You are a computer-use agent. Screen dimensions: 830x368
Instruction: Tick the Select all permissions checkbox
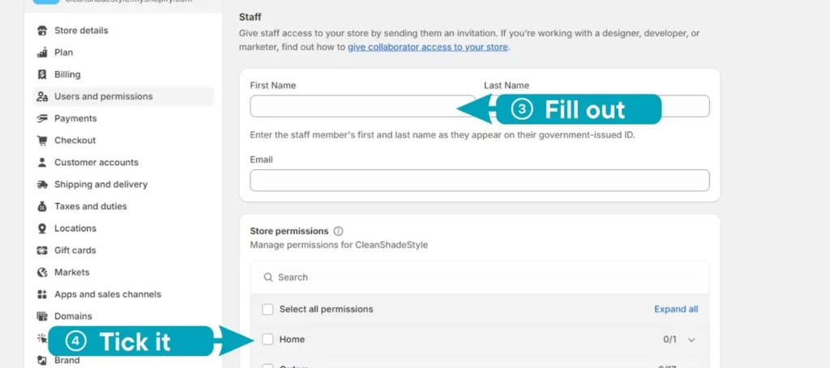[267, 310]
